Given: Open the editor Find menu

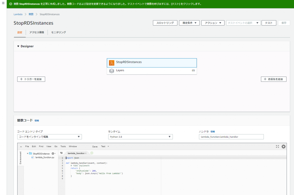Looking at the screenshot, I should pyautogui.click(x=41, y=147).
